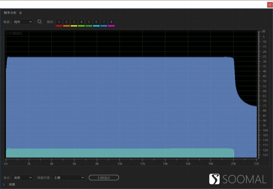This screenshot has width=273, height=189.
Task: Click the copy graph icon beside 缩放
Action: [x=40, y=22]
